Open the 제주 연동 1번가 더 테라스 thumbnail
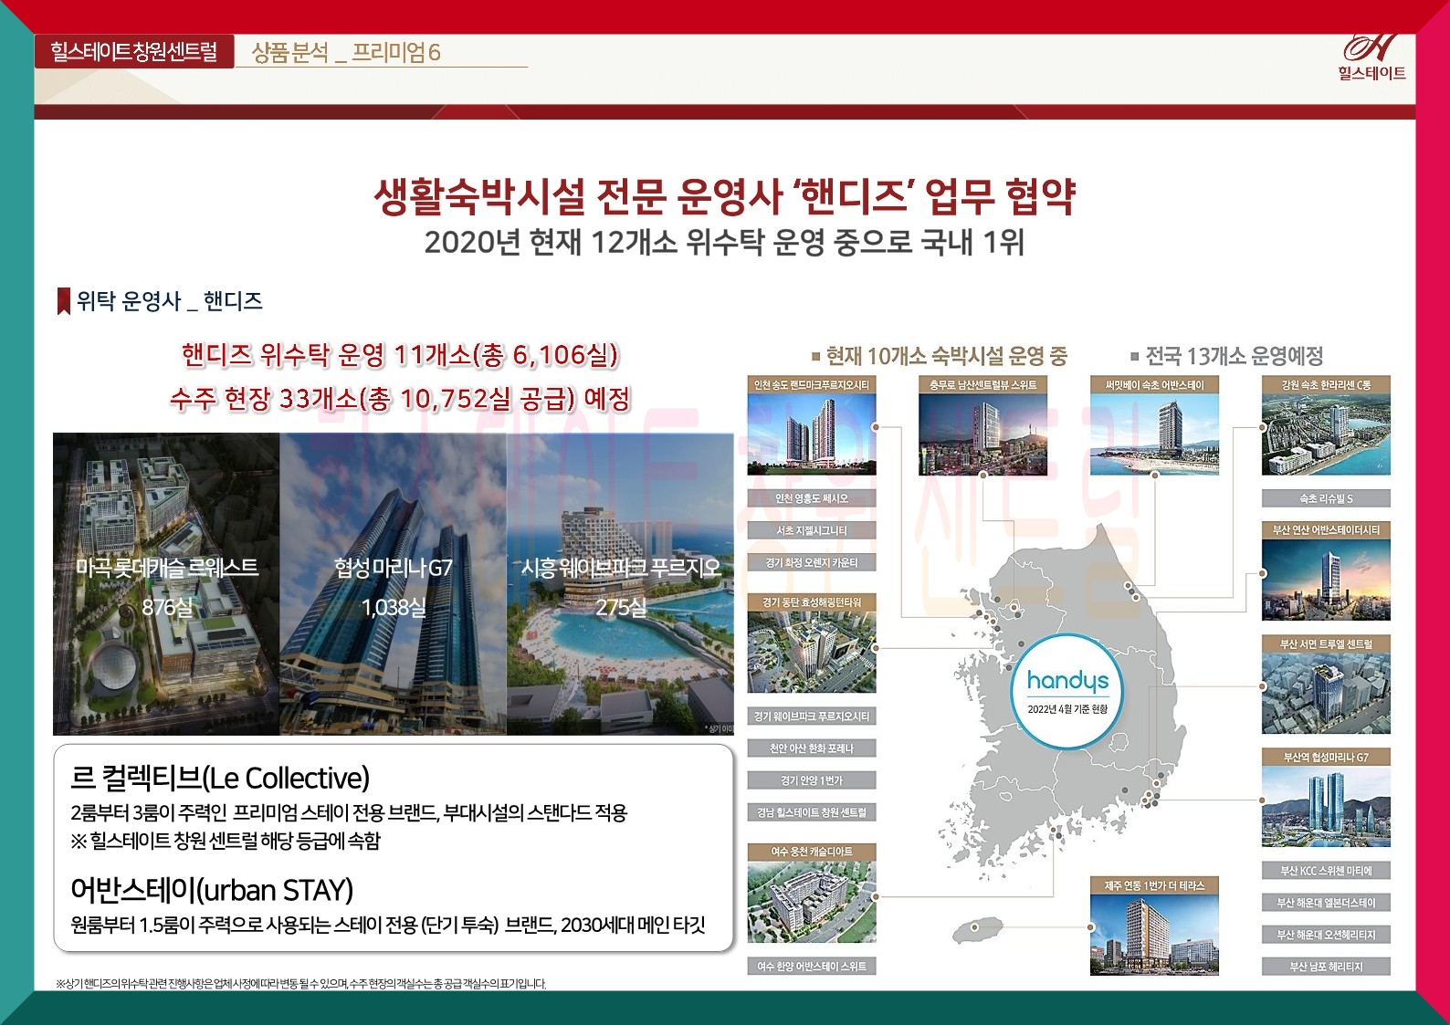This screenshot has width=1450, height=1025. coord(1154,926)
